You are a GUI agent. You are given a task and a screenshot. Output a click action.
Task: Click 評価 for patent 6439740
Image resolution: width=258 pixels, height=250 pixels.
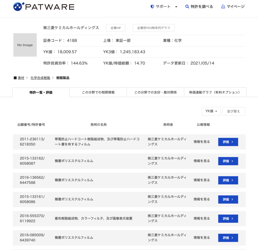[x=228, y=238]
